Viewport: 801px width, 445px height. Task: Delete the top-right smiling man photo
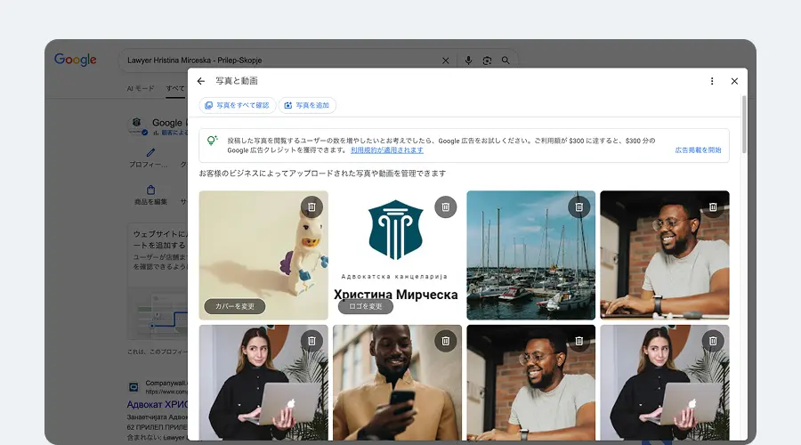click(712, 206)
